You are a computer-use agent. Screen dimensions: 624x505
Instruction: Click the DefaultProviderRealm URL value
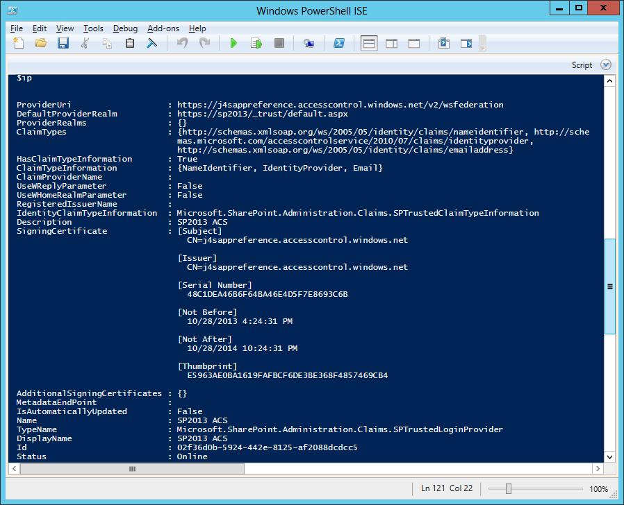[263, 114]
